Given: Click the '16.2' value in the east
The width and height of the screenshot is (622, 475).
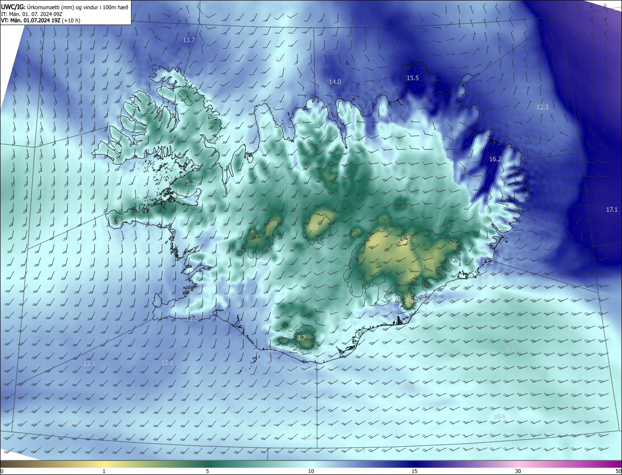Looking at the screenshot, I should pyautogui.click(x=495, y=159).
